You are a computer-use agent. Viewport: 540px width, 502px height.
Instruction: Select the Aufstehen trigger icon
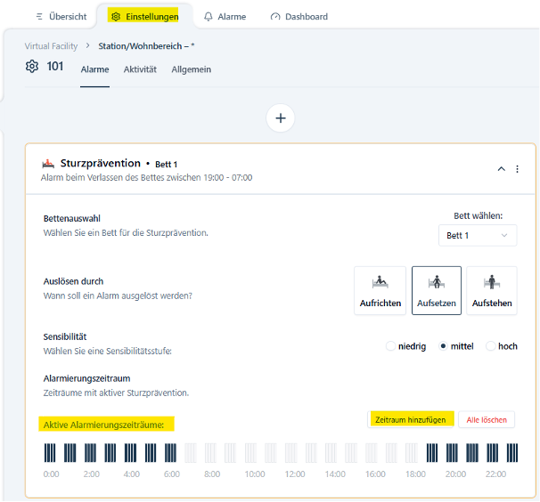click(x=492, y=290)
